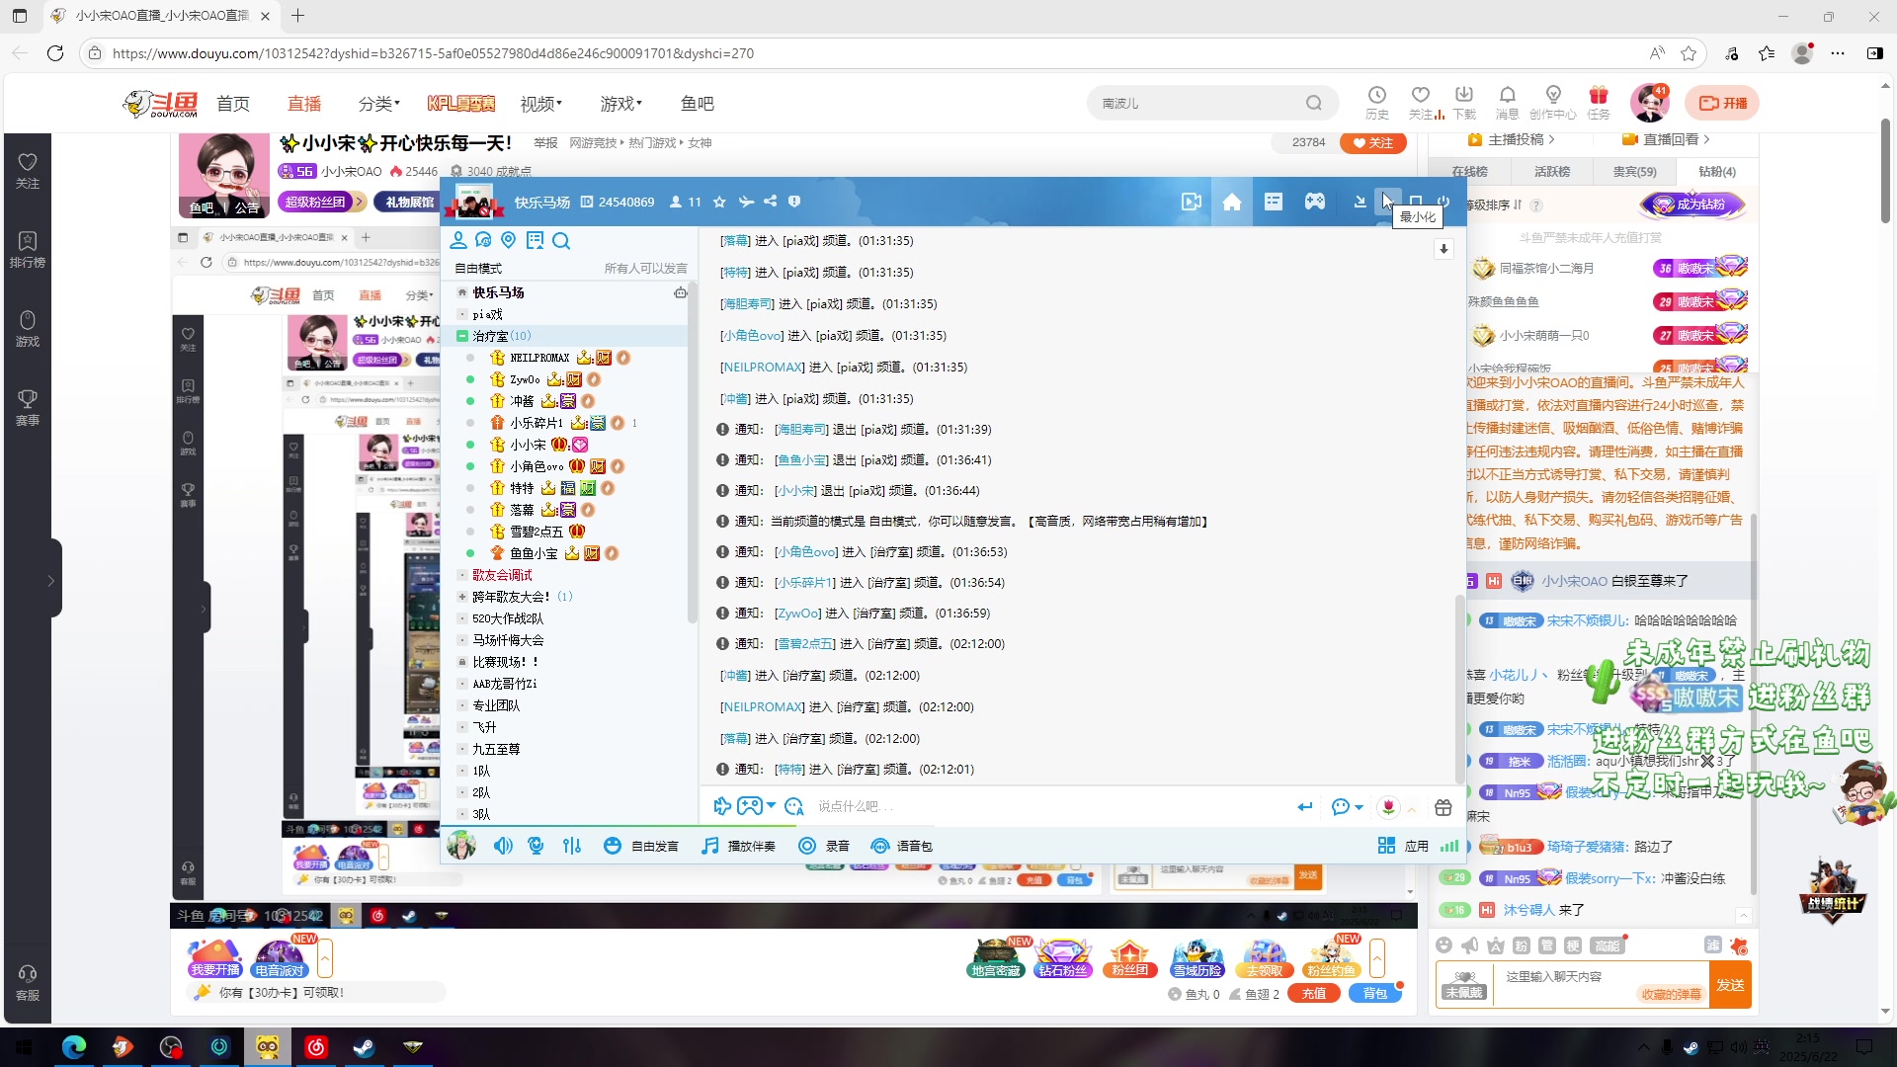Click Douyu chat input field
The image size is (1897, 1067).
(x=1603, y=985)
